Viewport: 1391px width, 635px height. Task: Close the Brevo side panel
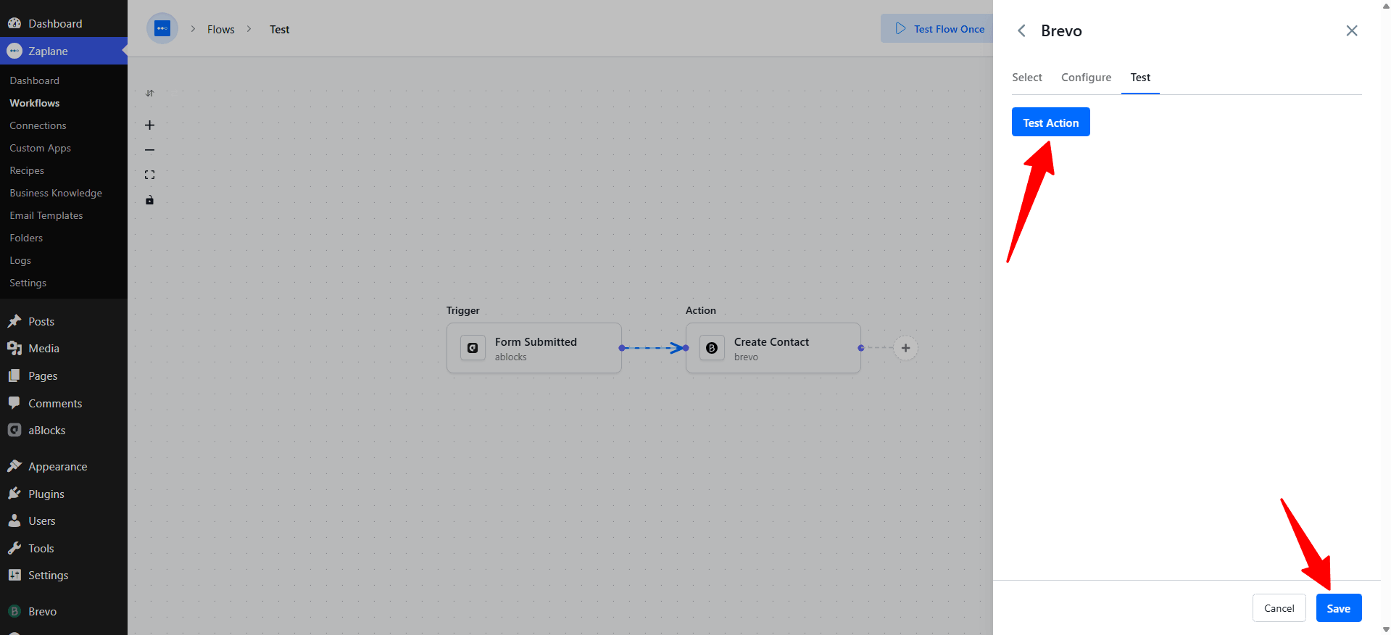tap(1352, 30)
